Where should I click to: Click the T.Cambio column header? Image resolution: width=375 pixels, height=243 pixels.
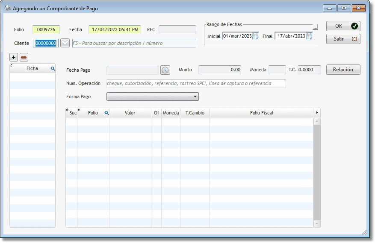(195, 113)
